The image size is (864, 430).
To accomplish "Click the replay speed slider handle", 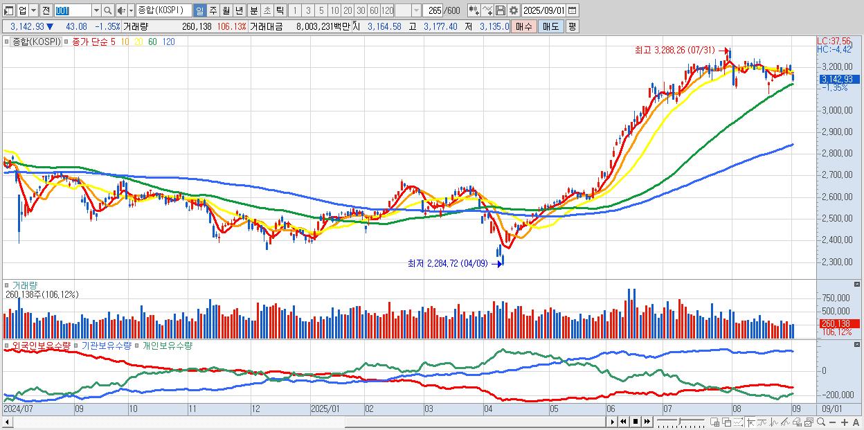I will click(x=680, y=421).
